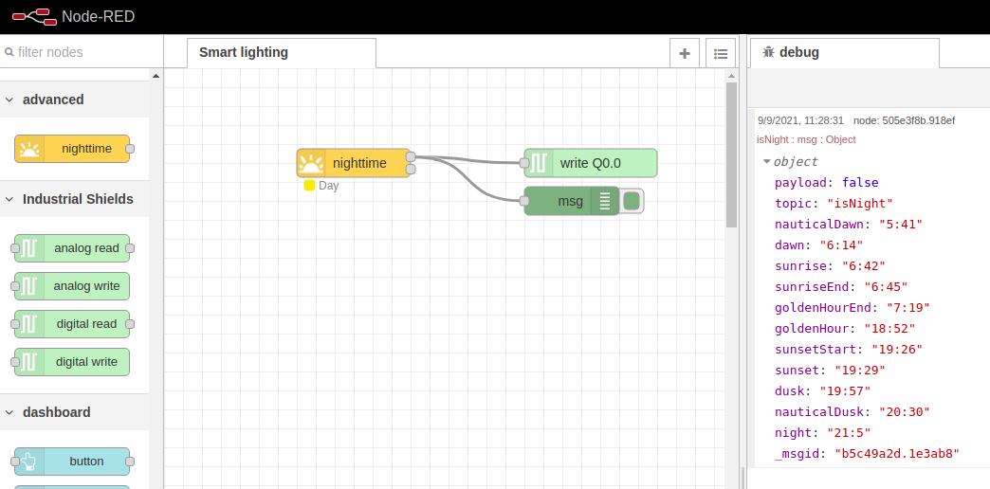Click the sunrise "6:42" entry

coord(831,265)
